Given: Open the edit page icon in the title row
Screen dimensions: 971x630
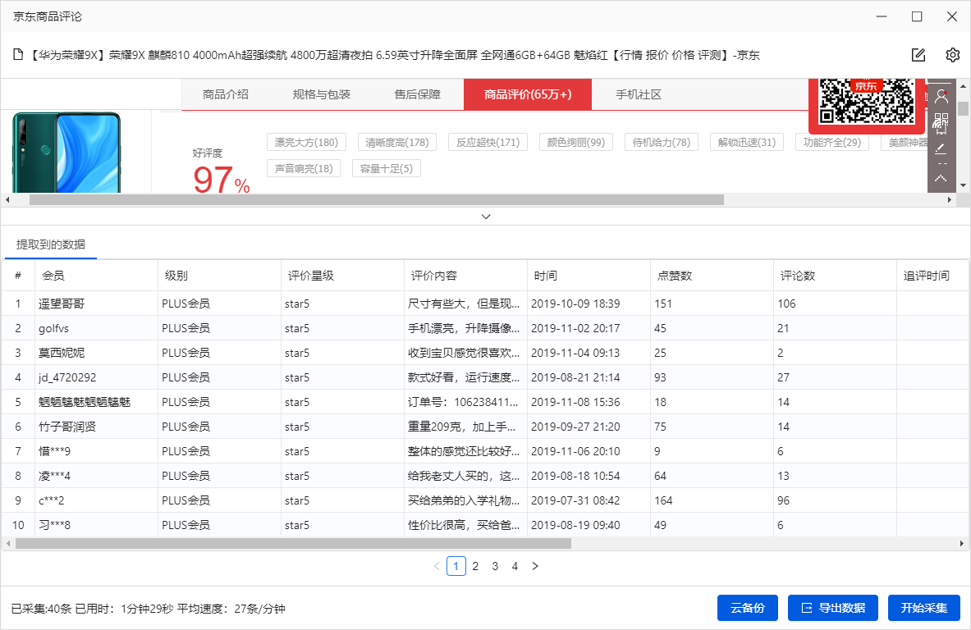Looking at the screenshot, I should (918, 55).
